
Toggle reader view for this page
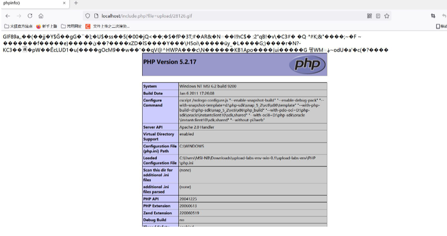click(378, 16)
